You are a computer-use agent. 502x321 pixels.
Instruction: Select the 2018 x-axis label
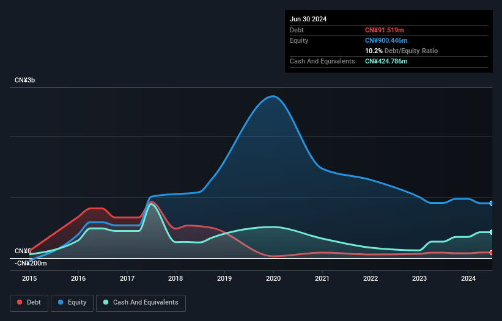click(175, 279)
